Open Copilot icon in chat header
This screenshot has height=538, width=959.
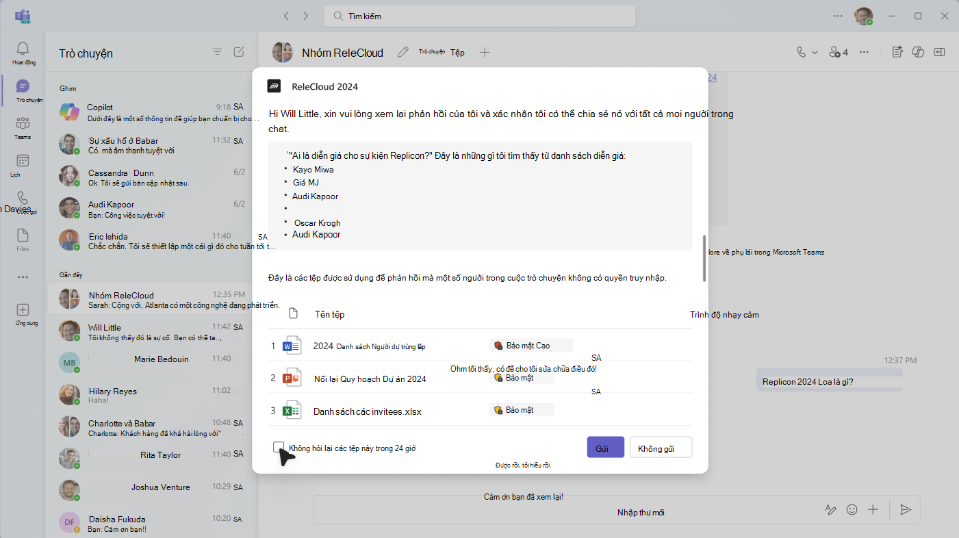pos(919,52)
